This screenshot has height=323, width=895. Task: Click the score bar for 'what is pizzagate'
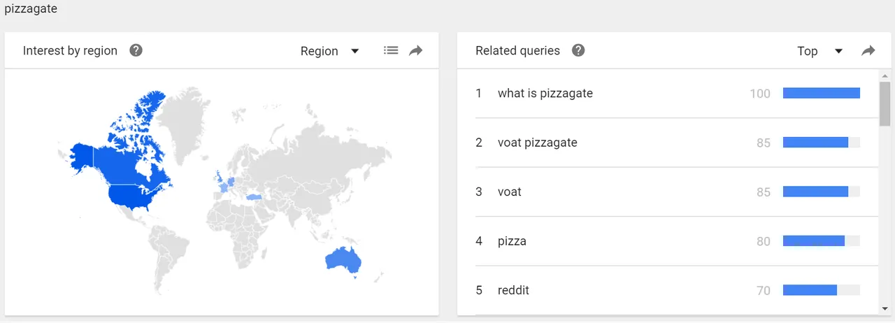pos(822,93)
